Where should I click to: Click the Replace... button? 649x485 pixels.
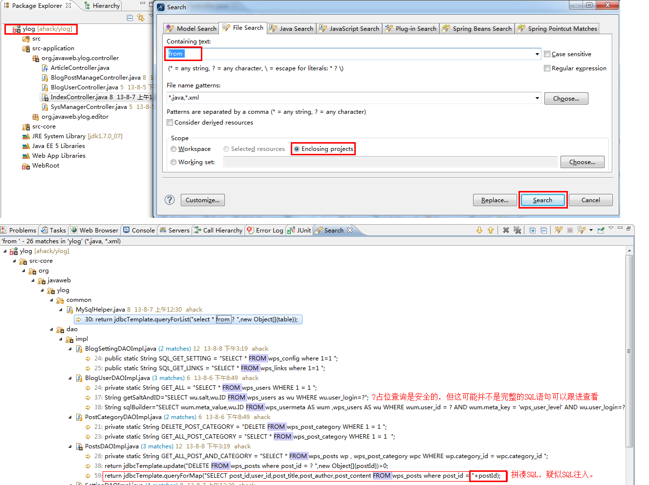[x=495, y=200]
